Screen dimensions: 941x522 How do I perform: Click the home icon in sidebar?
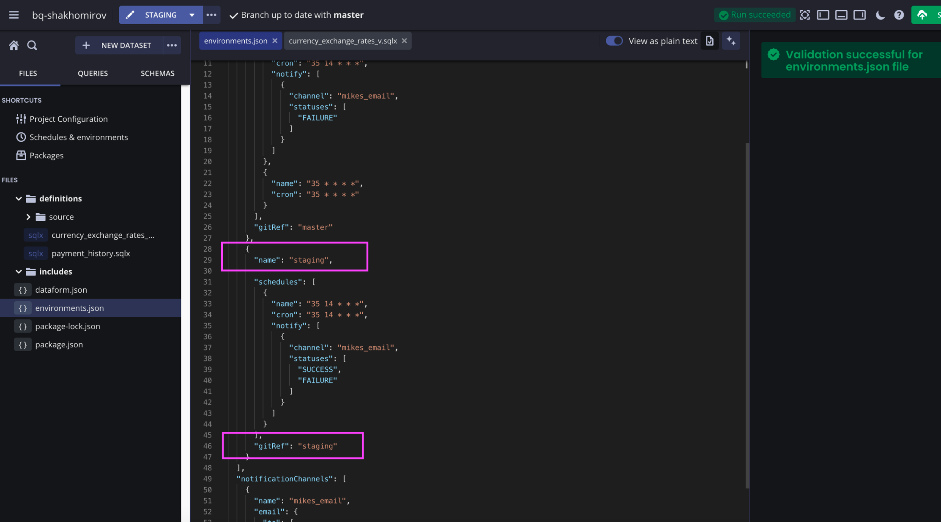pyautogui.click(x=14, y=45)
